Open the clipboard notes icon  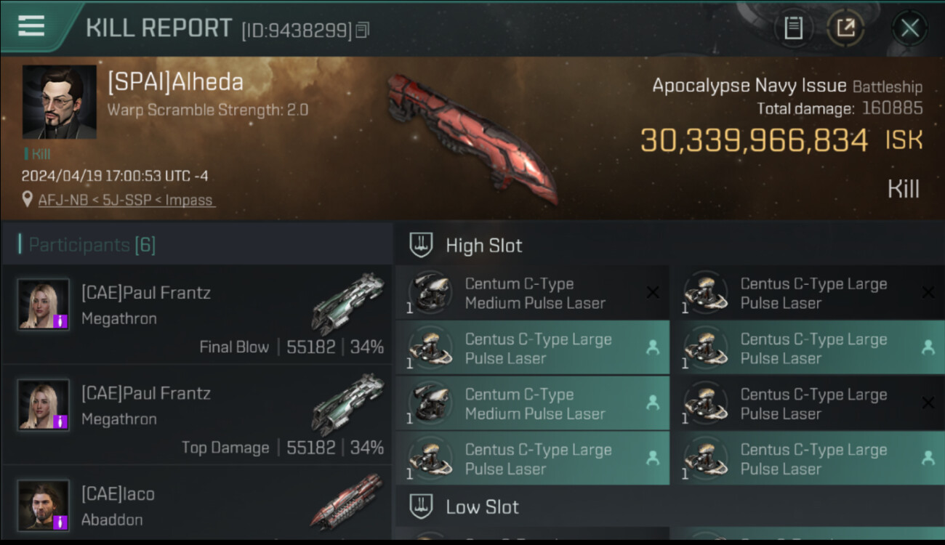click(x=793, y=28)
